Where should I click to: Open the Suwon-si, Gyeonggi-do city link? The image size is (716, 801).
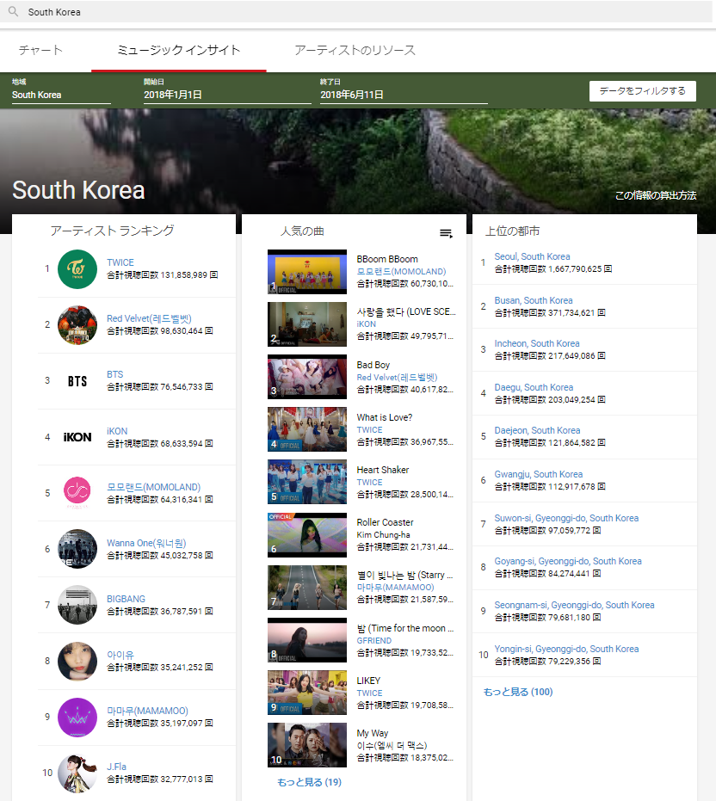[566, 518]
